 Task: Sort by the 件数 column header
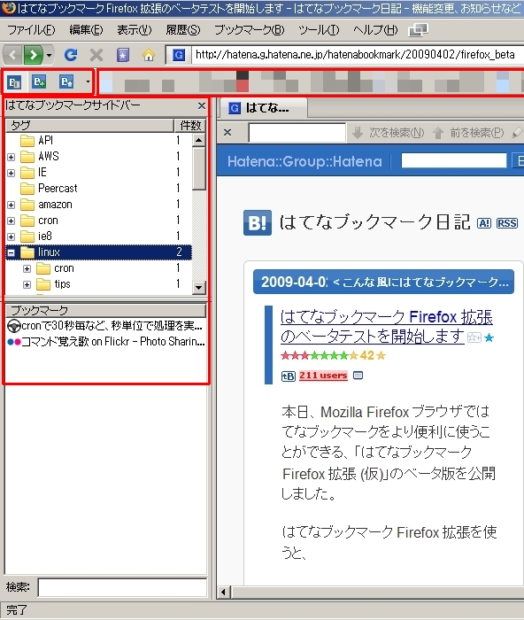(x=190, y=126)
